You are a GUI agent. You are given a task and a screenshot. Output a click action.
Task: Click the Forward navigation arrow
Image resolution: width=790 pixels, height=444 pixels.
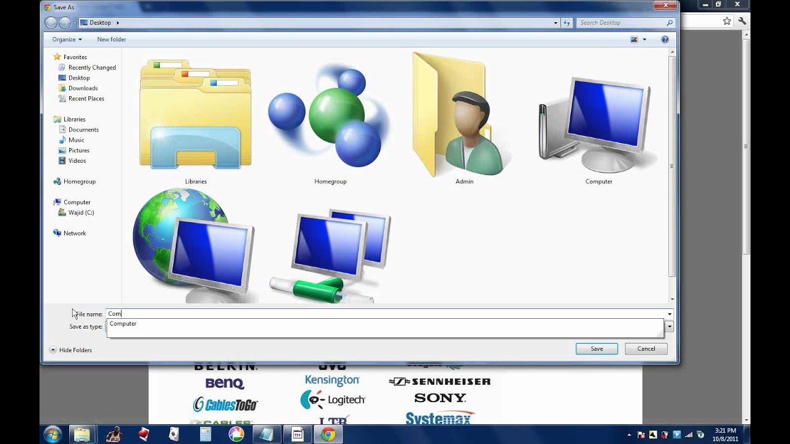point(64,23)
